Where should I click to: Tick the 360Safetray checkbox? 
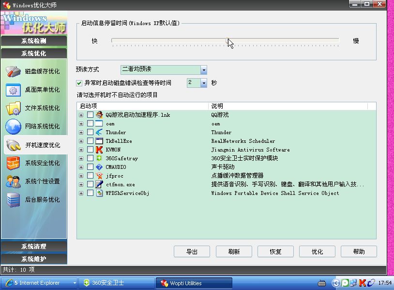point(90,158)
